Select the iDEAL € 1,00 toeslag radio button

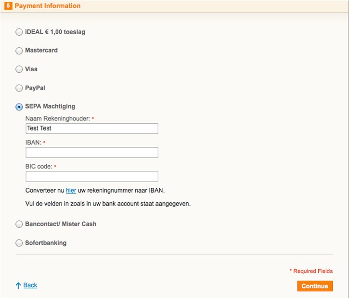pyautogui.click(x=19, y=32)
